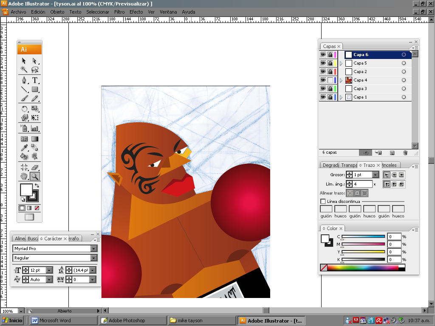This screenshot has height=326, width=435.
Task: Click the Lím. áng. miter limit field
Action: 362,184
